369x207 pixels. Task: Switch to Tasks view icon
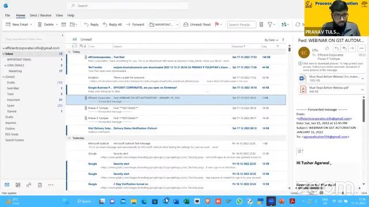[x=40, y=185]
